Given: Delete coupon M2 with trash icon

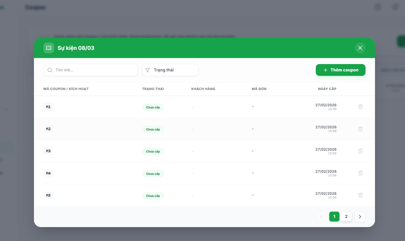Looking at the screenshot, I should (x=361, y=129).
